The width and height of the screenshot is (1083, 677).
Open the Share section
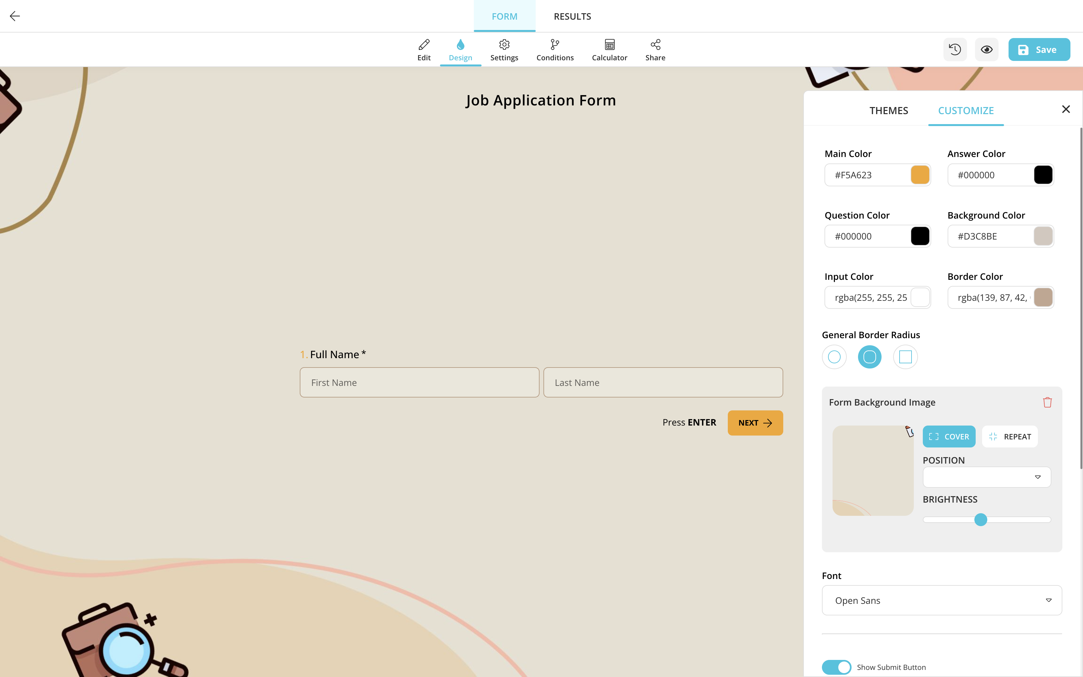pos(655,50)
